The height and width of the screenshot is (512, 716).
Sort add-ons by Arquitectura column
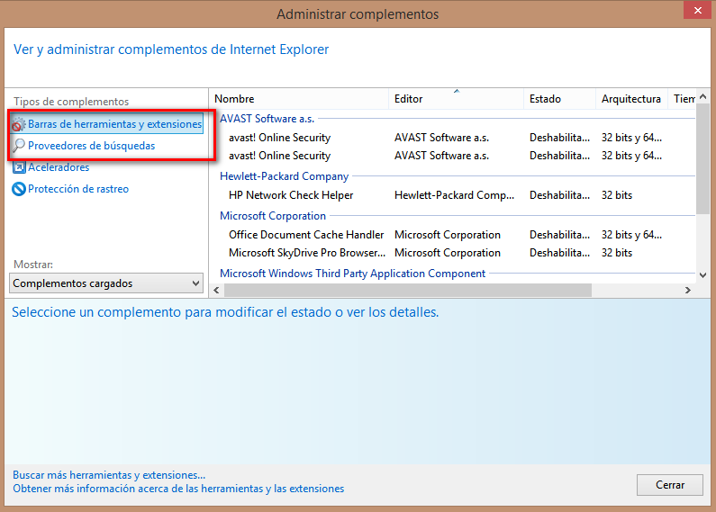[631, 99]
